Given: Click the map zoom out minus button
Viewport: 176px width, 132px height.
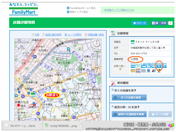Looking at the screenshot, I should point(97,50).
